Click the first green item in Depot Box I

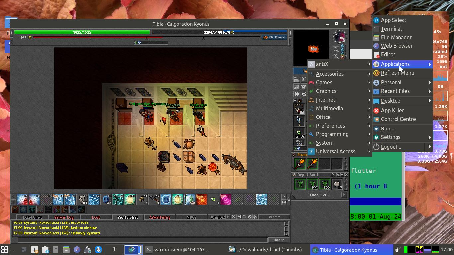pos(300,184)
